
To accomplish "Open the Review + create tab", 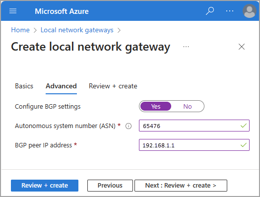I will (x=113, y=86).
